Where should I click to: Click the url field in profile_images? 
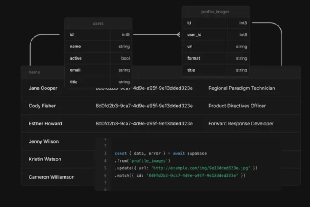click(x=190, y=46)
